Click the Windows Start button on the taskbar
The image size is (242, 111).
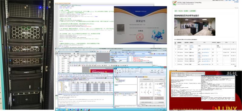(x=57, y=110)
